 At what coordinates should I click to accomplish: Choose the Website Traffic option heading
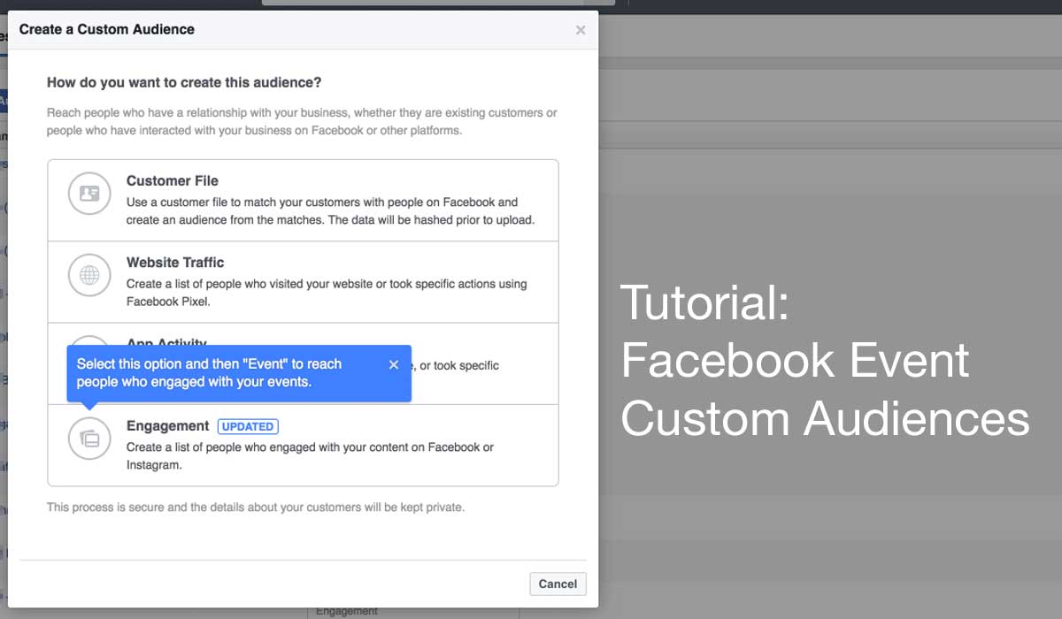tap(175, 262)
